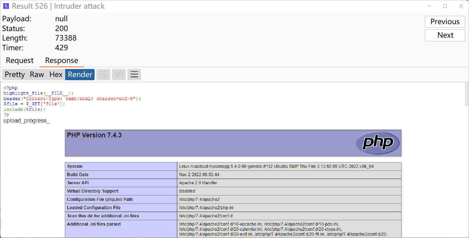Image resolution: width=469 pixels, height=238 pixels.
Task: Click the Burp Suite lightning app icon
Action: (x=6, y=6)
